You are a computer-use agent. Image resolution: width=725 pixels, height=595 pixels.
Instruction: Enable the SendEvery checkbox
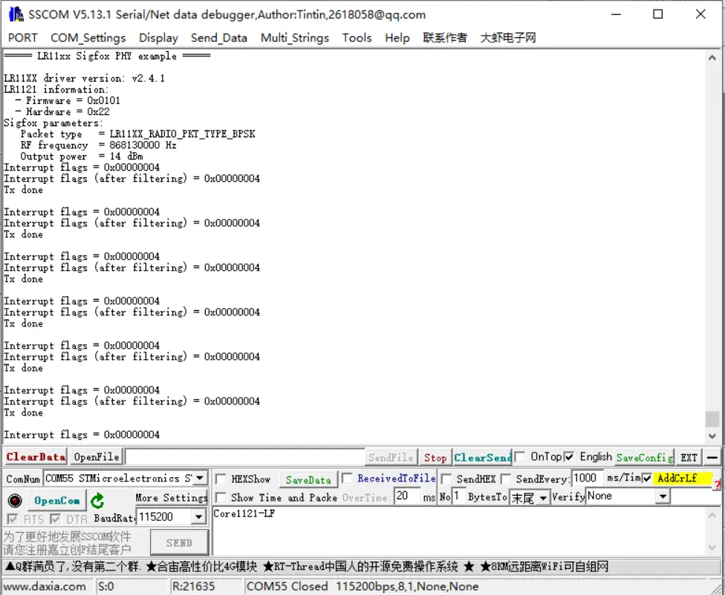[x=506, y=479]
